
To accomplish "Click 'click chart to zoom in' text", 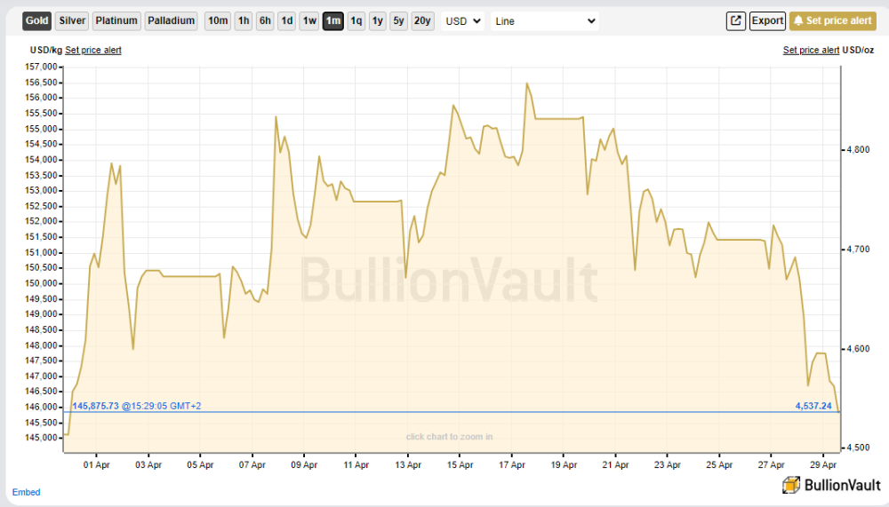I will point(449,437).
